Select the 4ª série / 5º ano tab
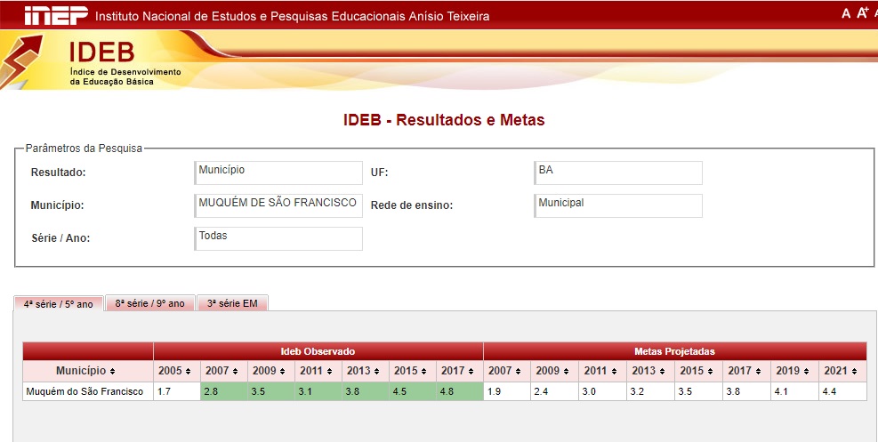Viewport: 878px width, 442px height. (x=58, y=303)
